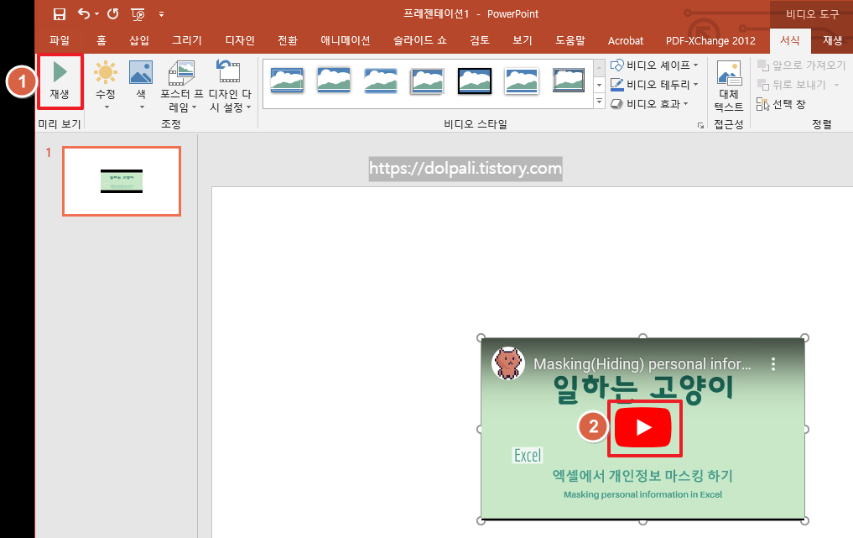
Task: Open the 비디오 스타일 dialog launcher
Action: point(701,124)
